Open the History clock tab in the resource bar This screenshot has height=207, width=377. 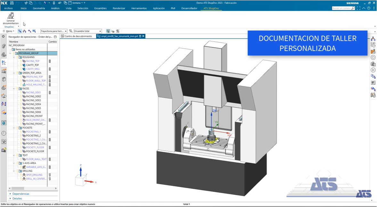tap(4, 133)
